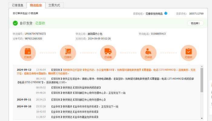
Task: Click the 23:52:59 Jinhua departure entry
Action: click(x=77, y=106)
